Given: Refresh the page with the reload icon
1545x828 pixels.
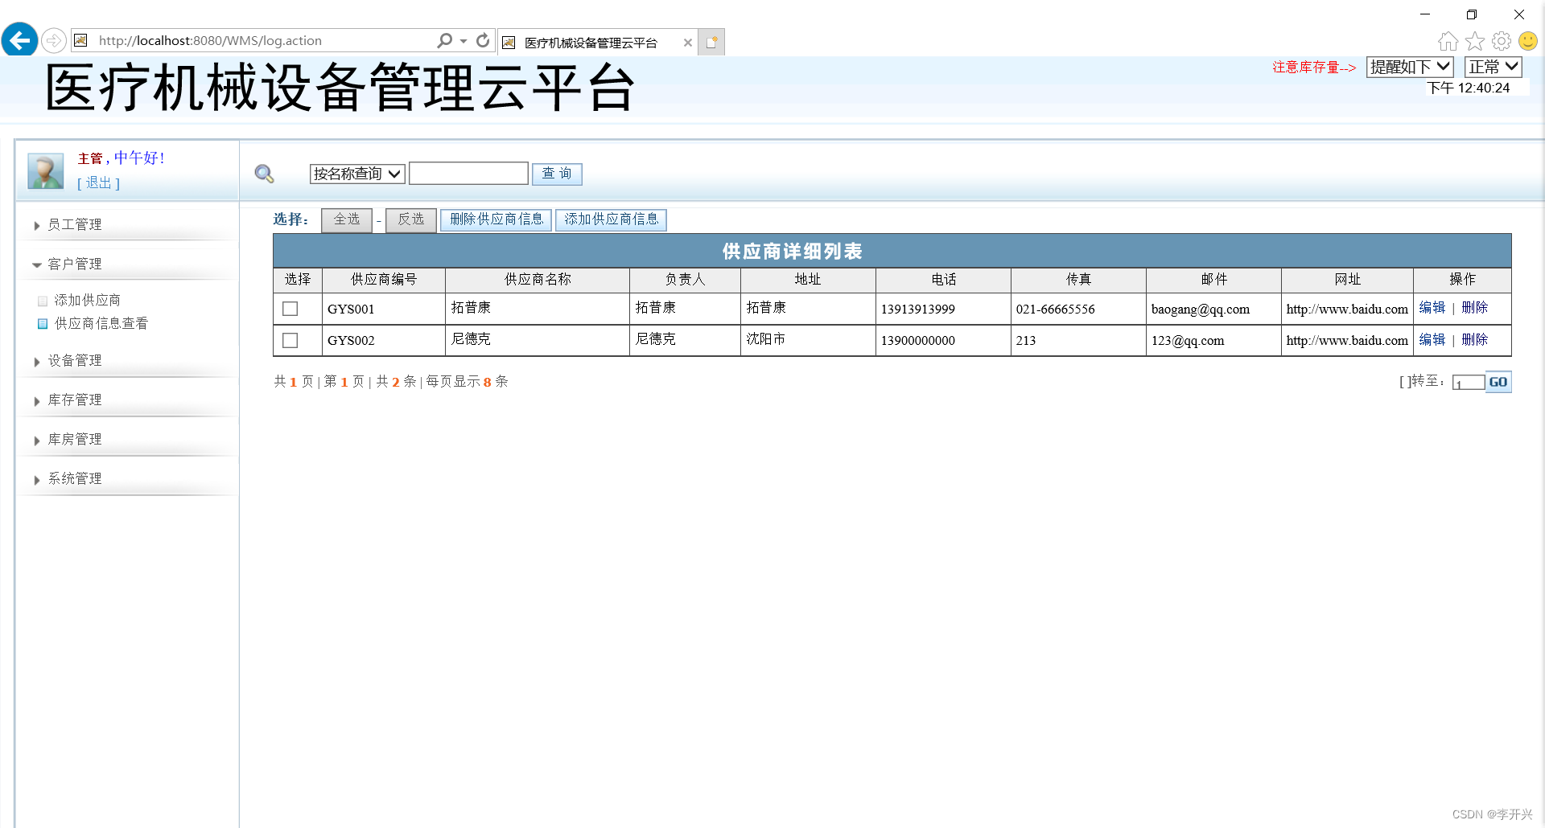Looking at the screenshot, I should [x=483, y=40].
